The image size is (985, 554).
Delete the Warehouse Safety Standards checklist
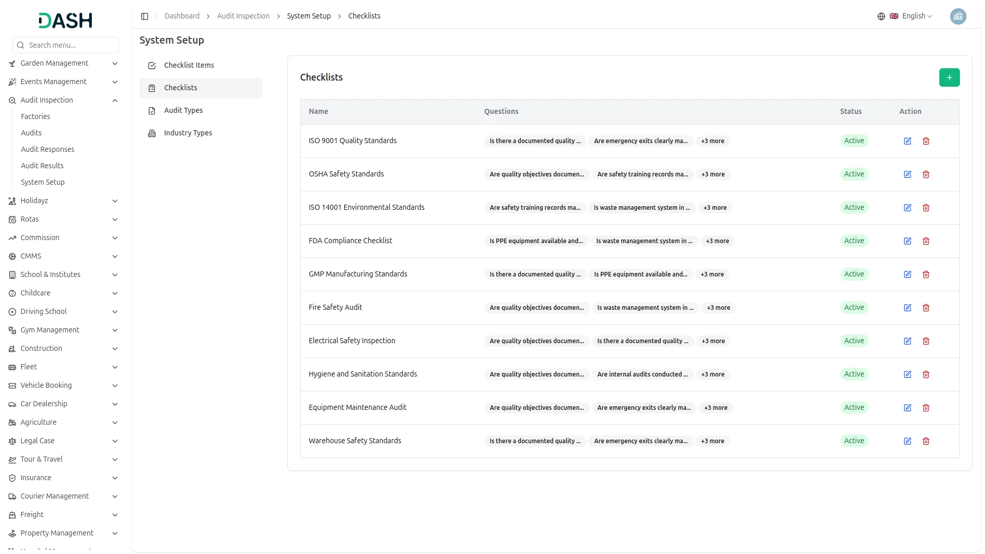(925, 441)
